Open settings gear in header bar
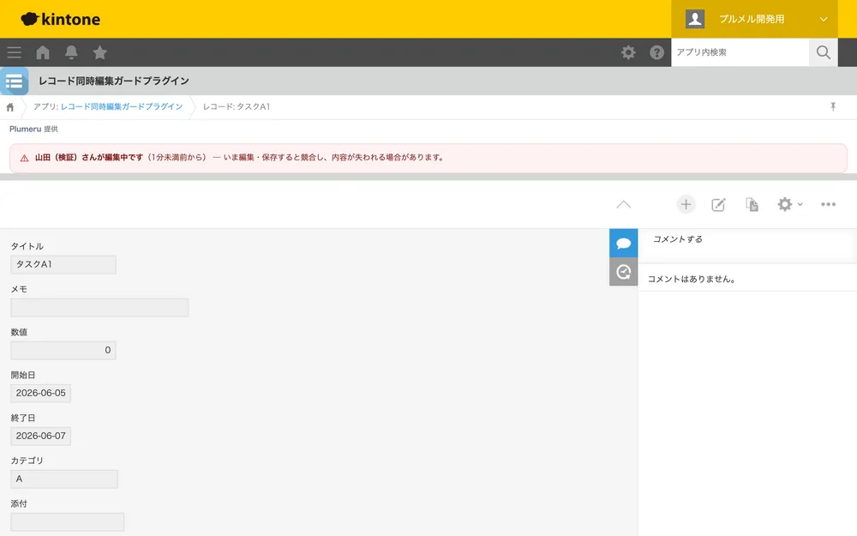 tap(628, 52)
